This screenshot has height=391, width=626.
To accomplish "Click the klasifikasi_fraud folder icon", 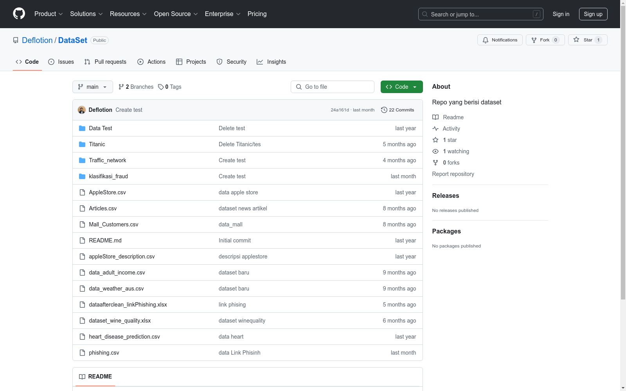I will point(82,176).
